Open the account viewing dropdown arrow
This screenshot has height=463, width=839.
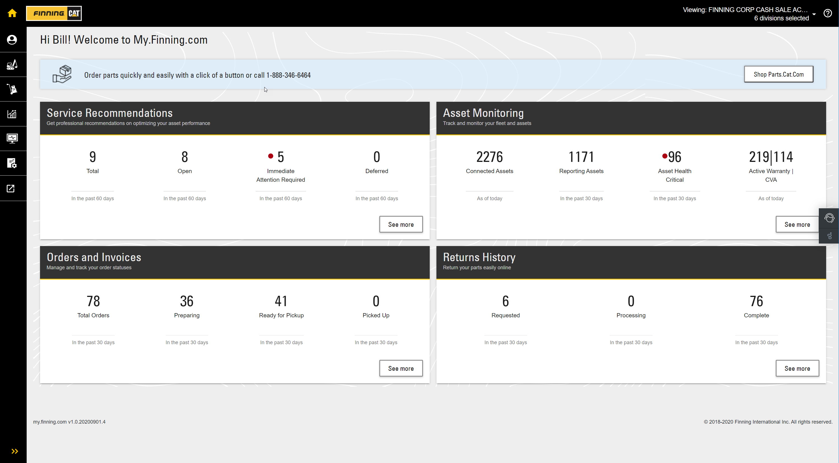pos(814,14)
